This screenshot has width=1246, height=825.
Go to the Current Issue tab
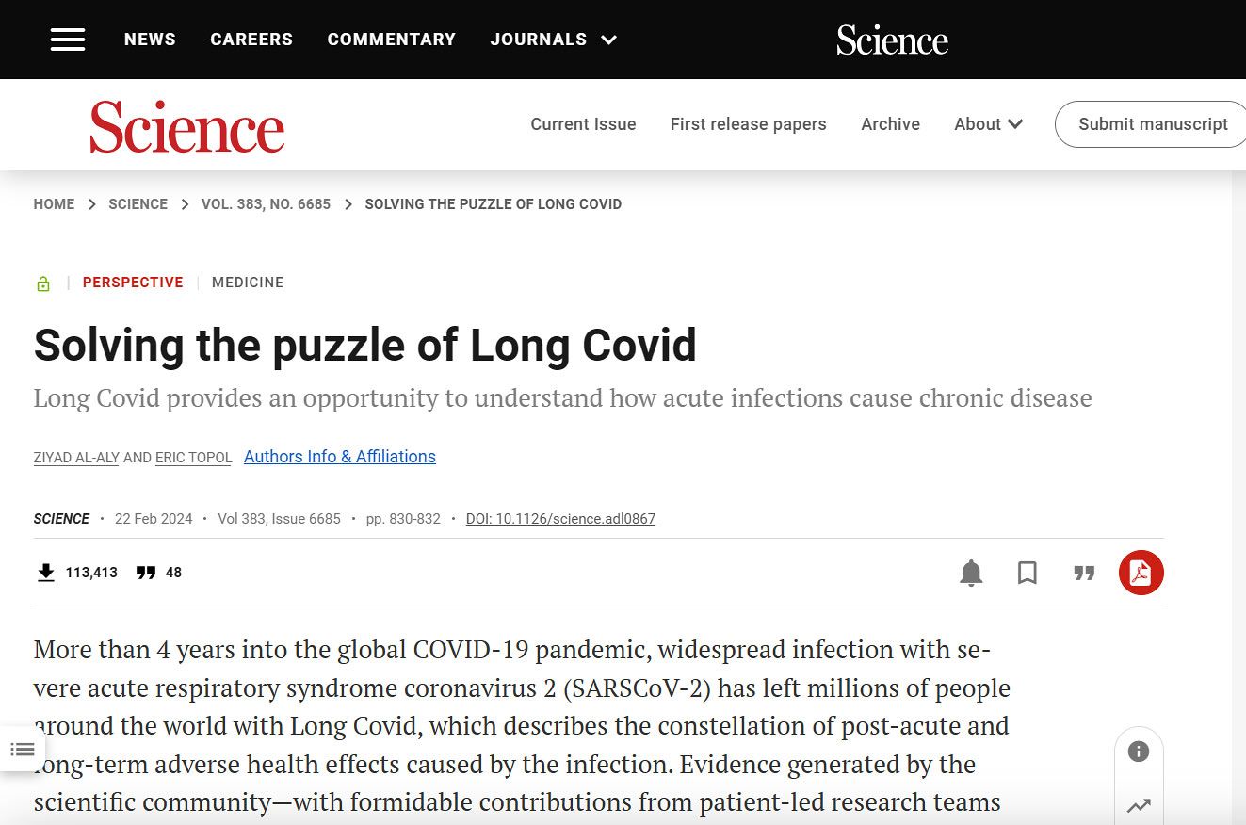pos(583,124)
